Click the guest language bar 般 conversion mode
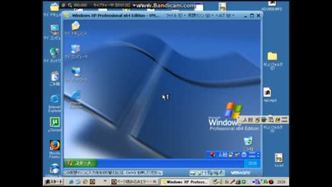The height and width of the screenshot is (187, 332). tap(225, 155)
